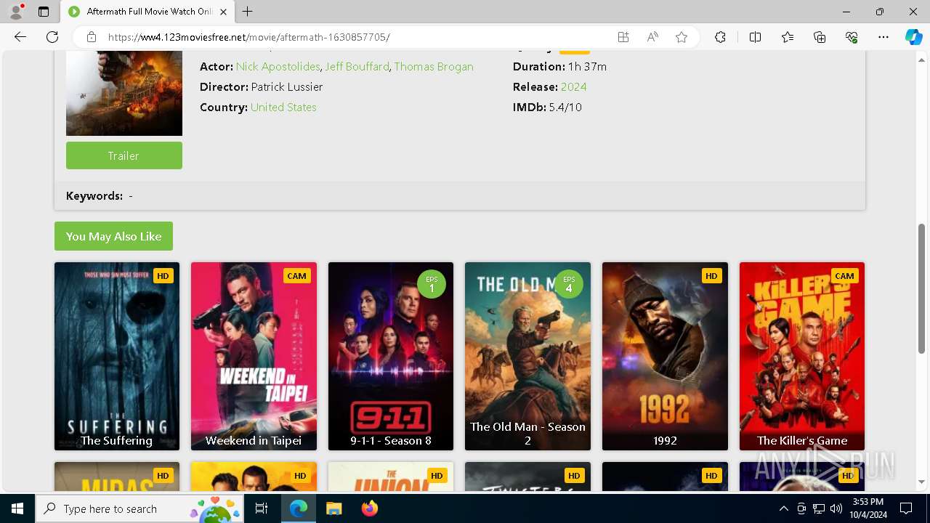This screenshot has width=930, height=523.
Task: Click The Killer's Game title text
Action: [802, 440]
